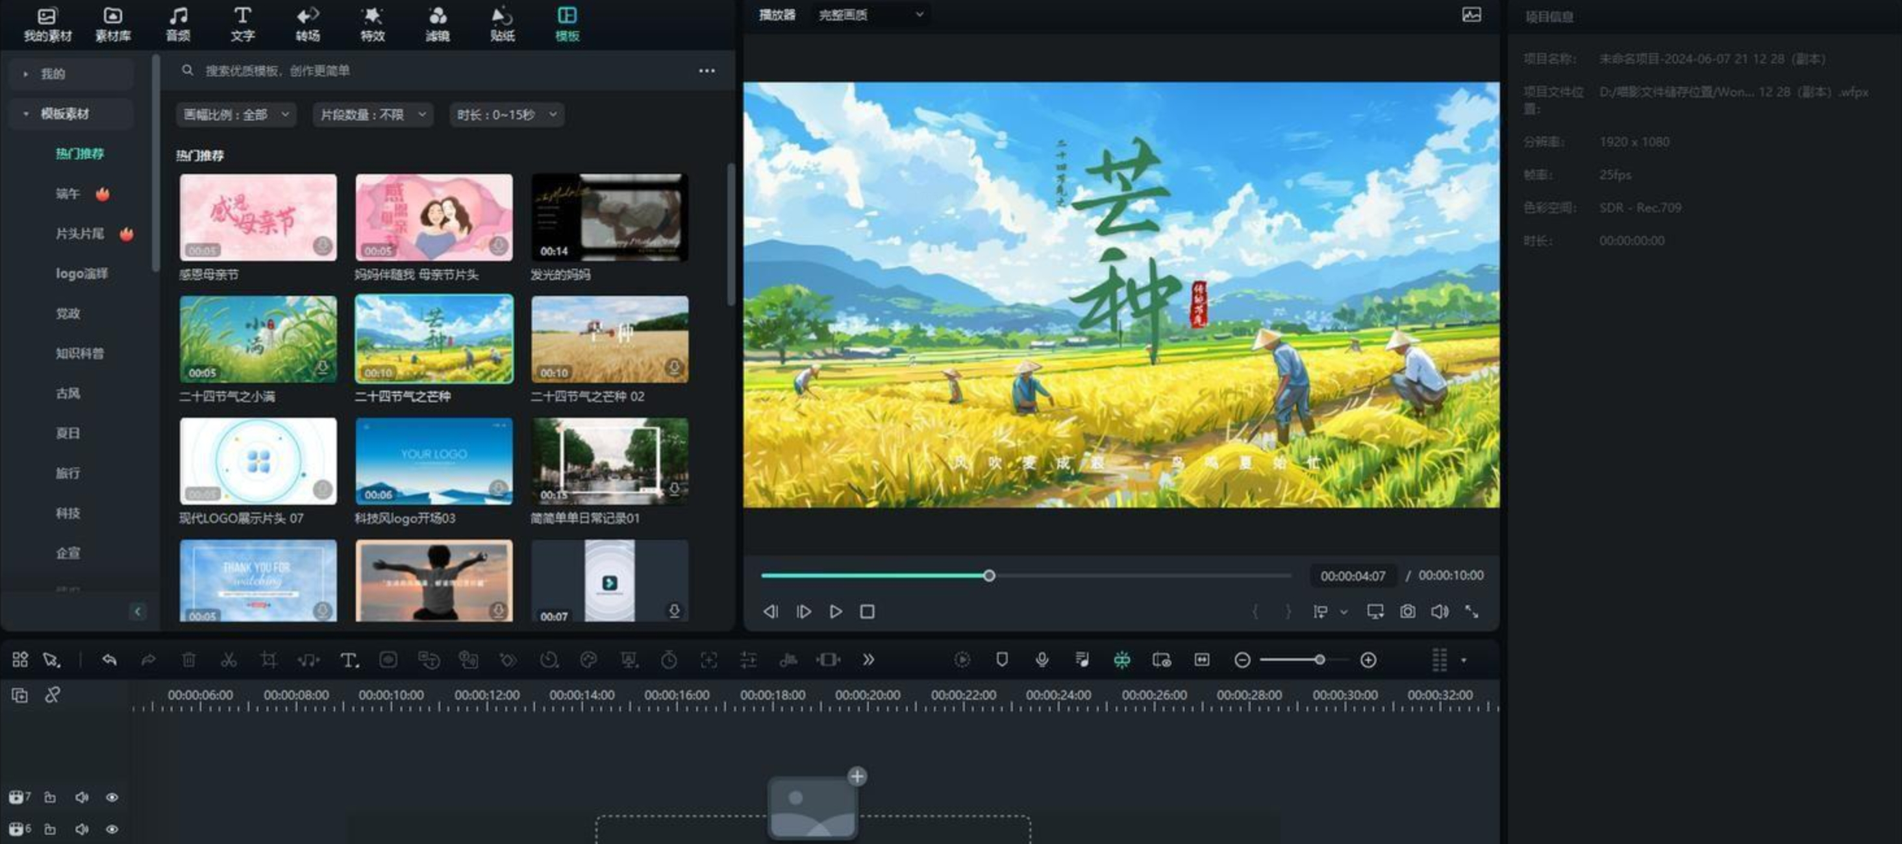1902x844 pixels.
Task: Toggle the lock on track 7
Action: pyautogui.click(x=49, y=797)
